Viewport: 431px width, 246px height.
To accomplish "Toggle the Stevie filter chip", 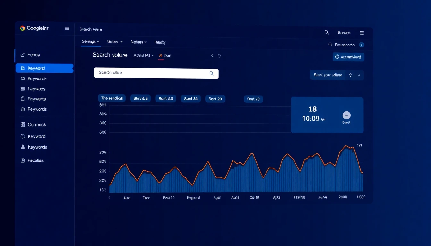I will tap(140, 98).
